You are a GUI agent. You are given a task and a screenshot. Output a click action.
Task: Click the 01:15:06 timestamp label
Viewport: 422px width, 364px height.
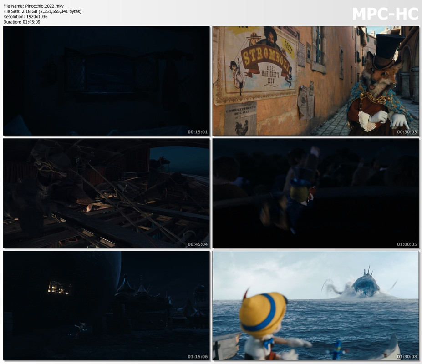coord(198,357)
